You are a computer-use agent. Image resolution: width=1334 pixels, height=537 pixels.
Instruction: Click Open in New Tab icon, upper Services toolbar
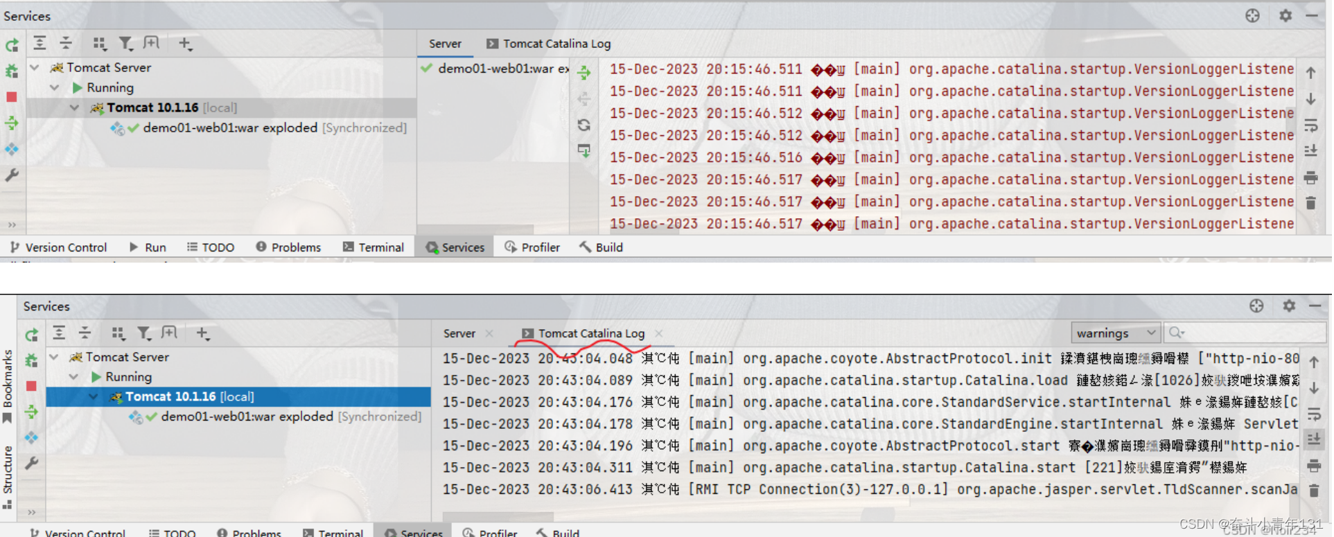click(x=151, y=44)
